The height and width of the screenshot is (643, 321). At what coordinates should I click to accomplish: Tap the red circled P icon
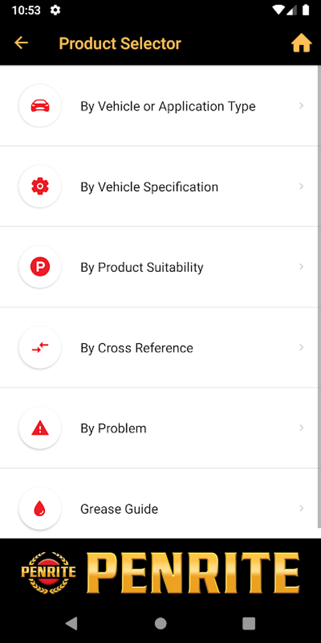tap(40, 267)
